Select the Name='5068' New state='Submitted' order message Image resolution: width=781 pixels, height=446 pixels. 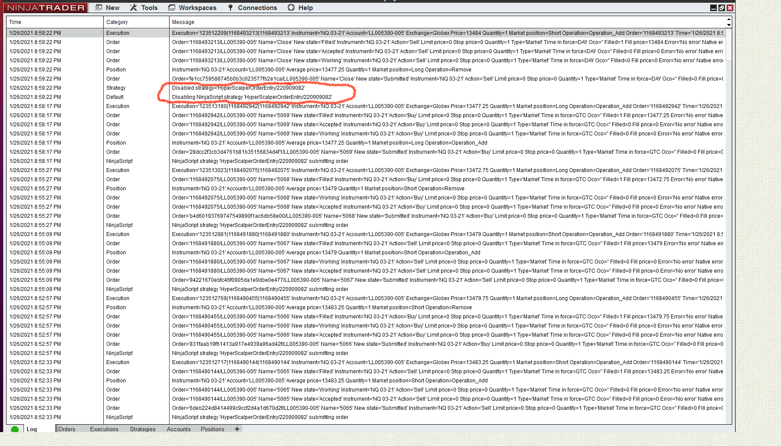448,216
